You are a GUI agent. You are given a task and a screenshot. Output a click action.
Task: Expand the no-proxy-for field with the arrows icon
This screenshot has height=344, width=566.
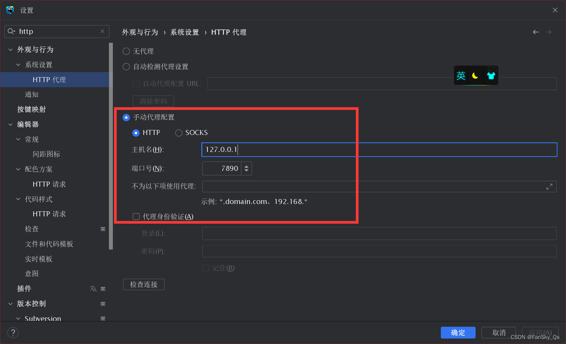coord(549,187)
